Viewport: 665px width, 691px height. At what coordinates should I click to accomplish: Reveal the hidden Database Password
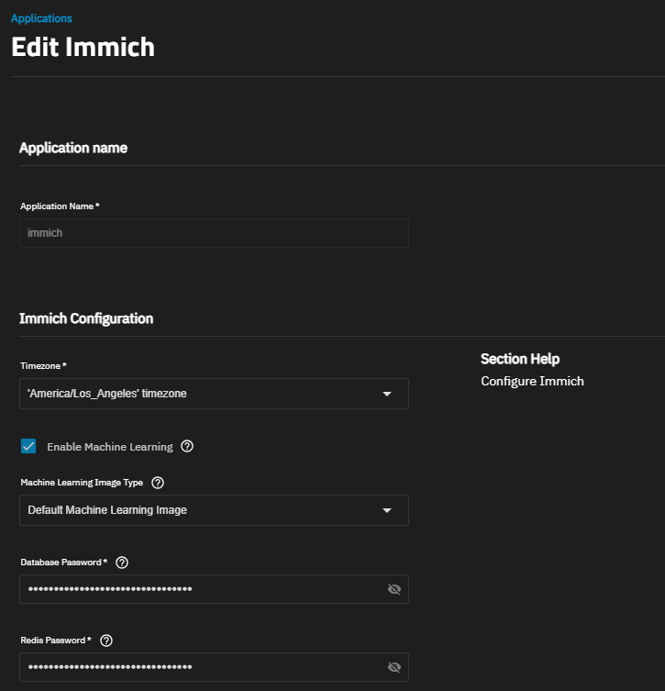point(394,589)
